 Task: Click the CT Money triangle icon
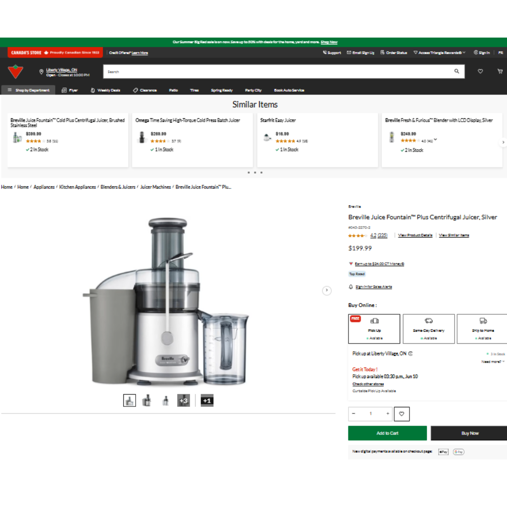click(x=351, y=264)
